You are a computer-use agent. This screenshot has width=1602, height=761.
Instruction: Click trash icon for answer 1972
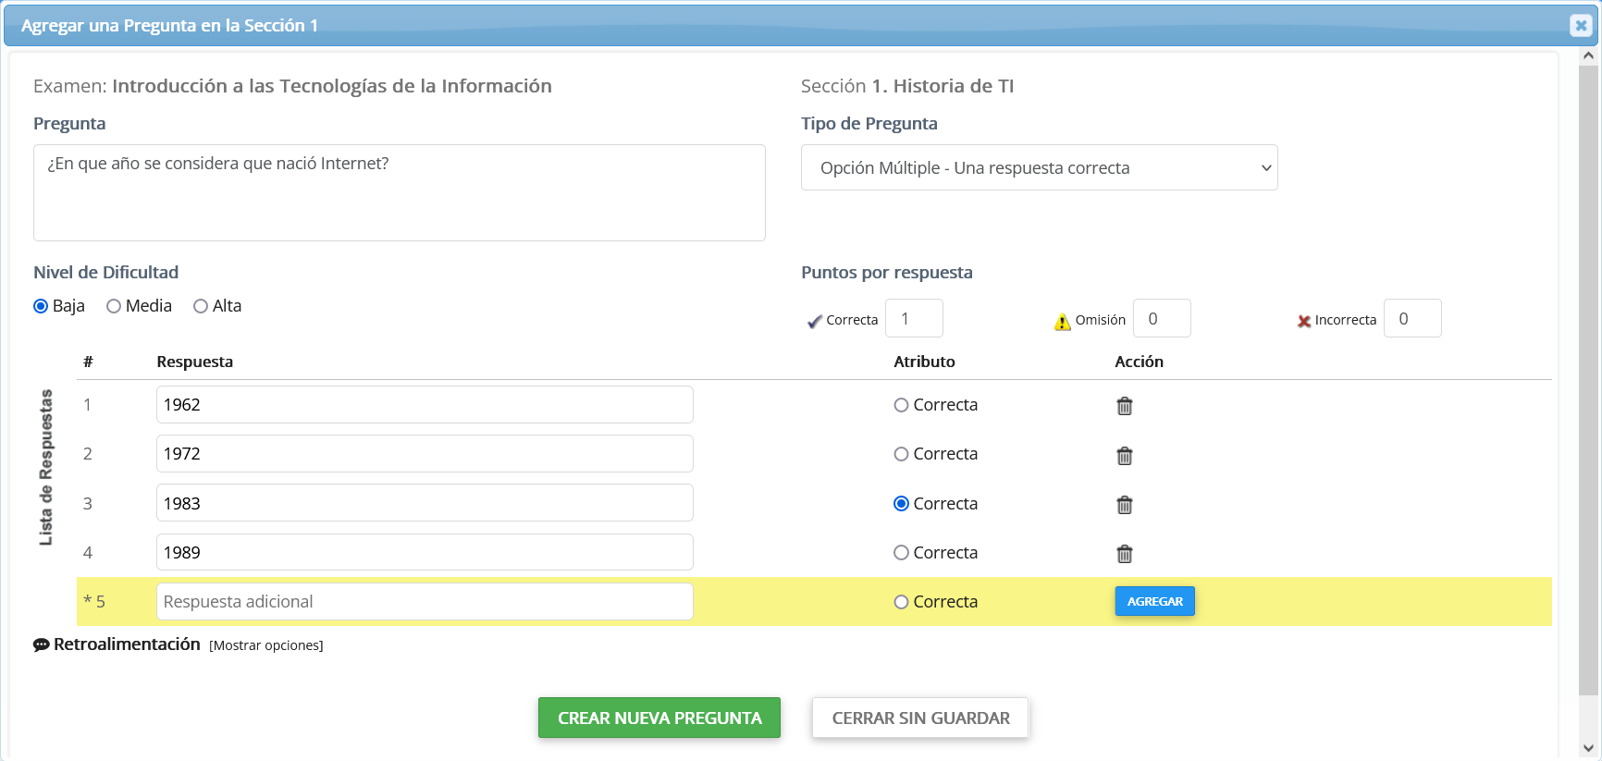[1124, 455]
